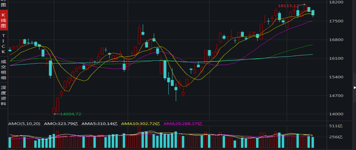Click the 511亿 volume axis label
This screenshot has width=356, height=150.
[337, 126]
